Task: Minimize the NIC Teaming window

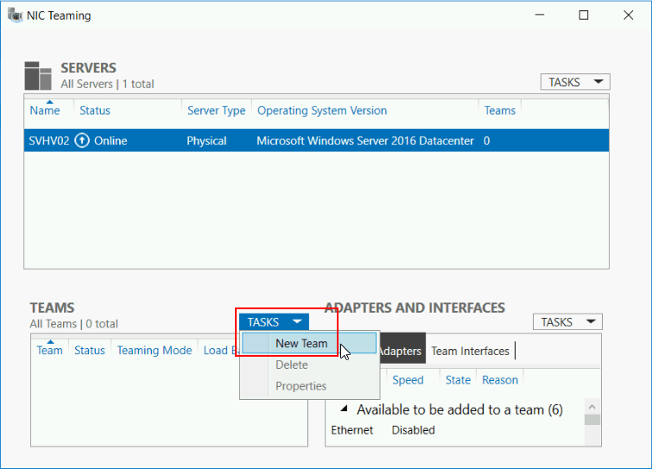Action: 540,15
